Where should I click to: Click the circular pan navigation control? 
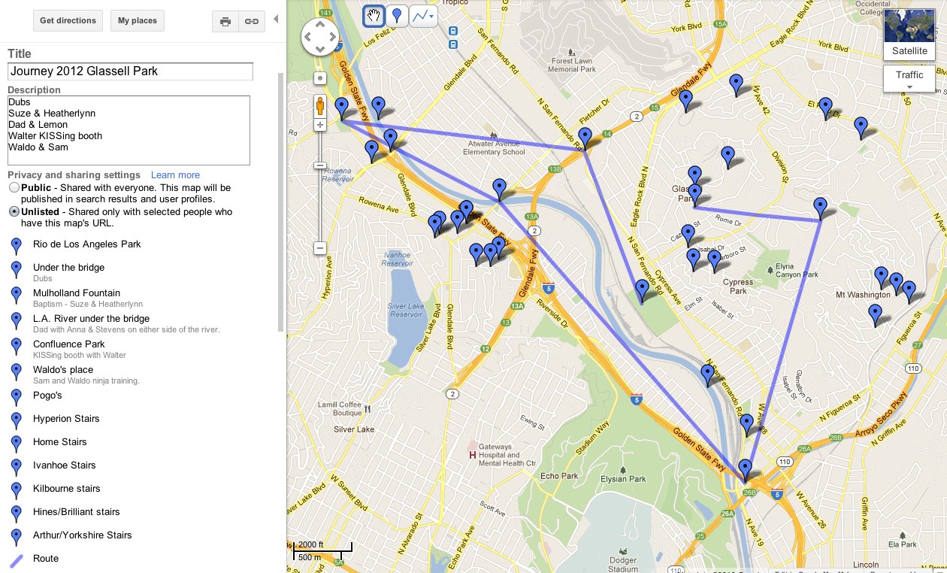tap(320, 37)
